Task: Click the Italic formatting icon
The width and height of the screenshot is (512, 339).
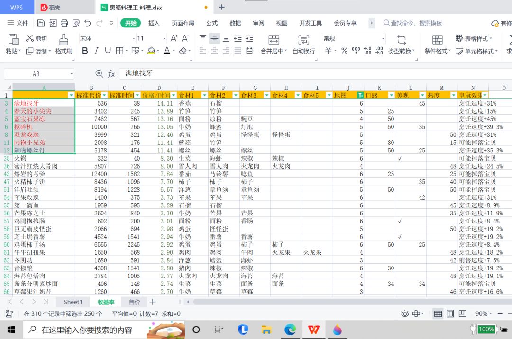Action: [x=96, y=51]
